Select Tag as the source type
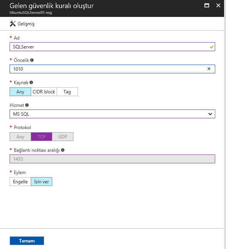The height and width of the screenshot is (249, 226). [x=67, y=91]
